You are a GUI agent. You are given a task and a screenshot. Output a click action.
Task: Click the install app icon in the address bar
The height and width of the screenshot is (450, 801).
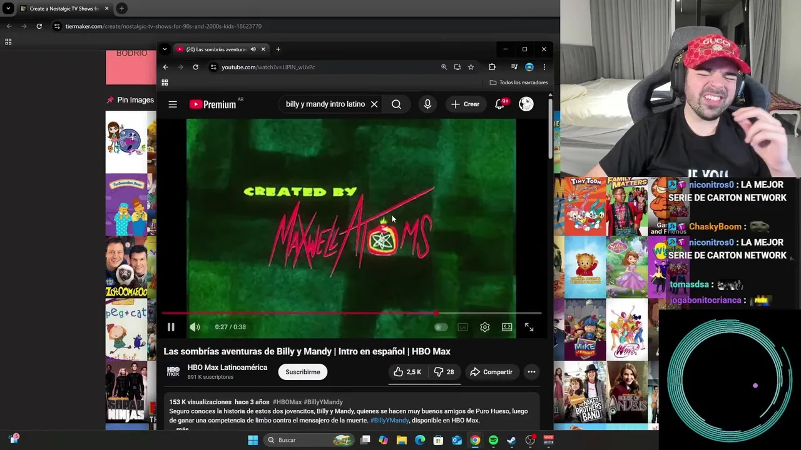tap(457, 67)
